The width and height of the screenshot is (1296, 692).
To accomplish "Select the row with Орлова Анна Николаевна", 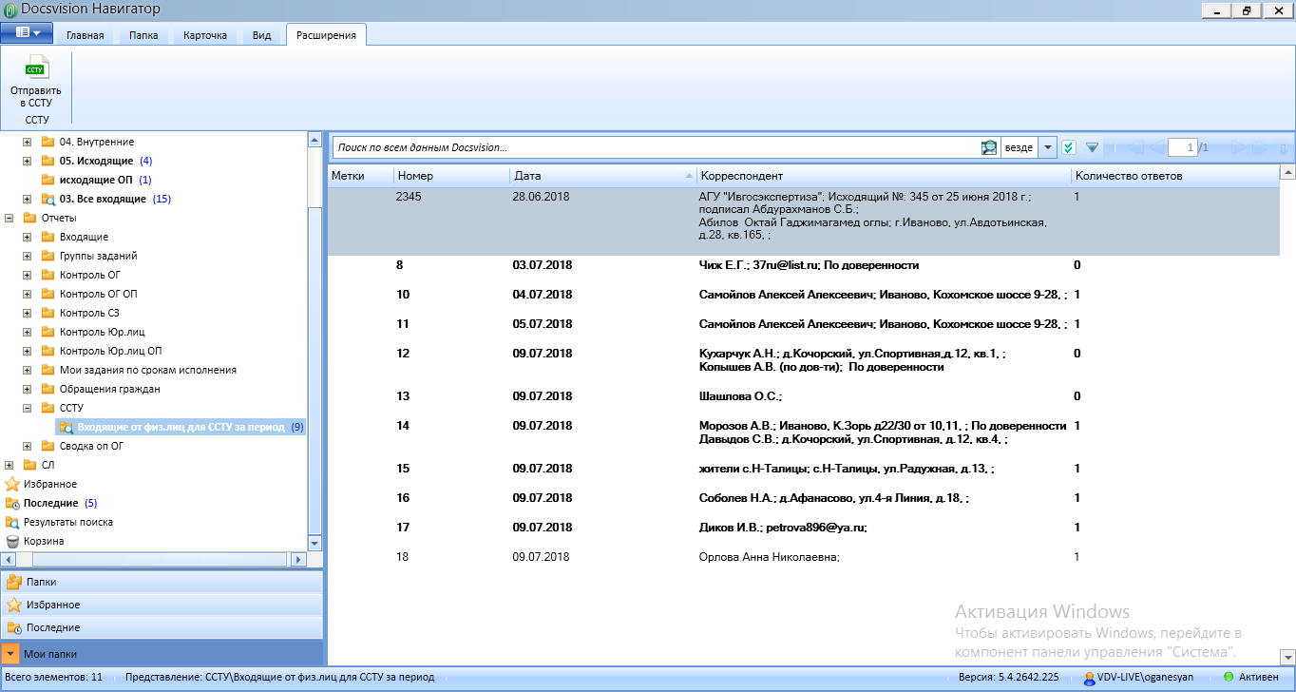I will (803, 557).
